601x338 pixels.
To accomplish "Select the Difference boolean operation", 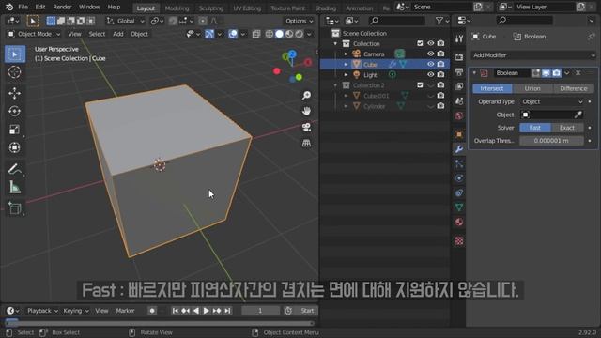I will (574, 88).
